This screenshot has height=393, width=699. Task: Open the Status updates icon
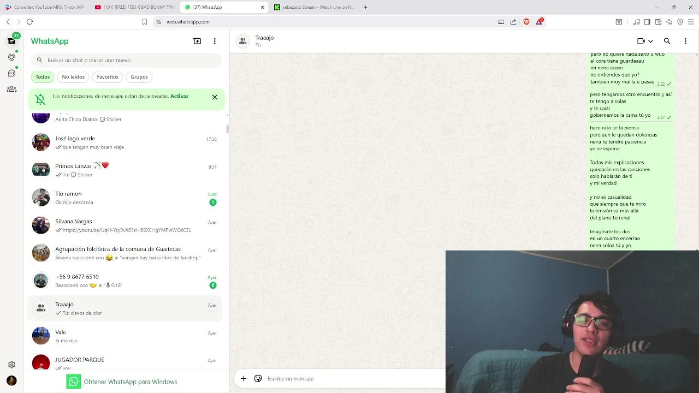tap(11, 57)
